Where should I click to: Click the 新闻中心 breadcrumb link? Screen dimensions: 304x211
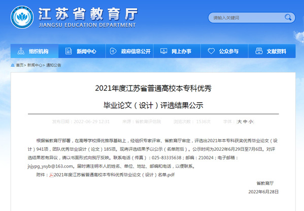coord(35,65)
